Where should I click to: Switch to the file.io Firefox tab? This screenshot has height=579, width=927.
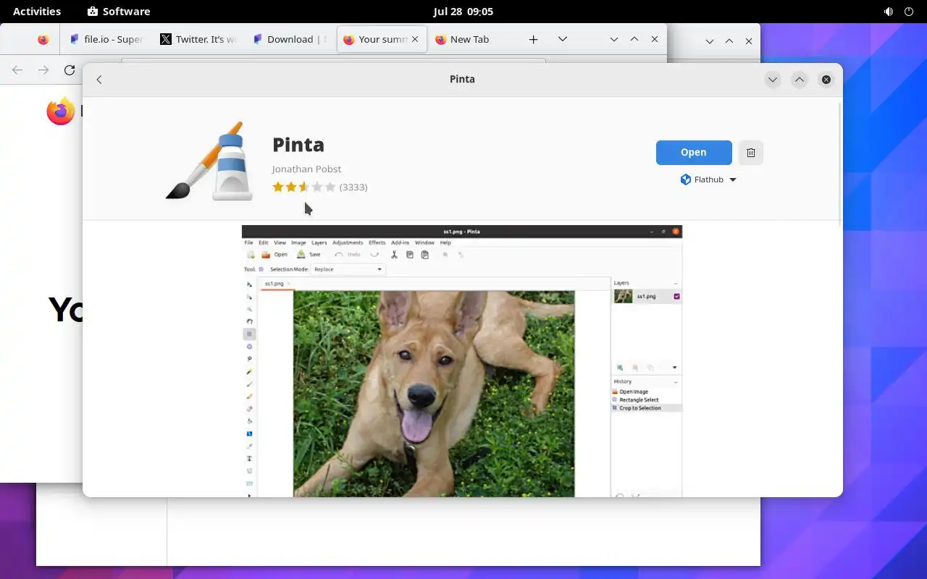tap(106, 40)
